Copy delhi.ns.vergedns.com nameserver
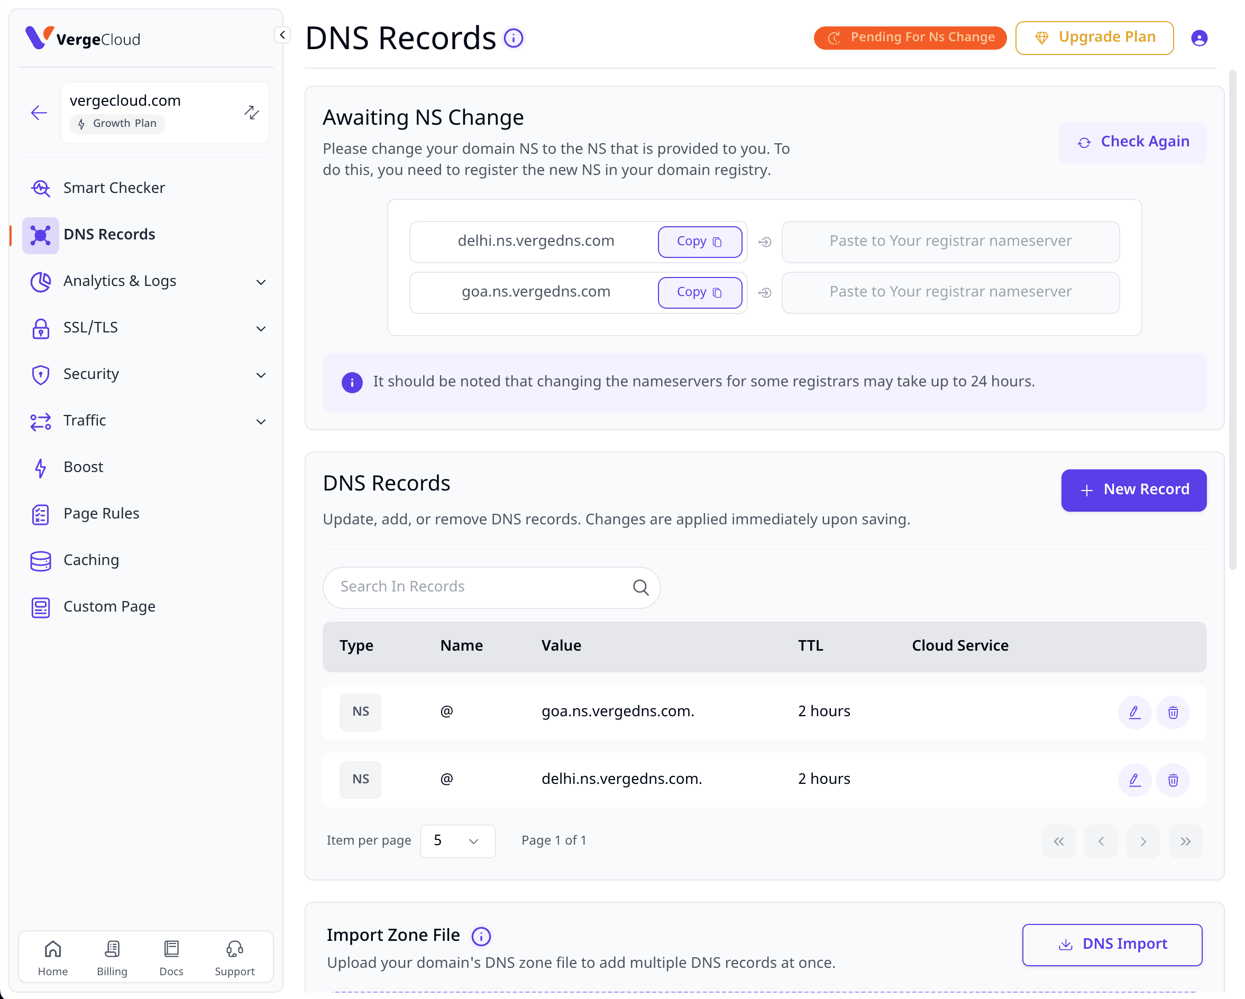The height and width of the screenshot is (999, 1245). click(x=699, y=242)
